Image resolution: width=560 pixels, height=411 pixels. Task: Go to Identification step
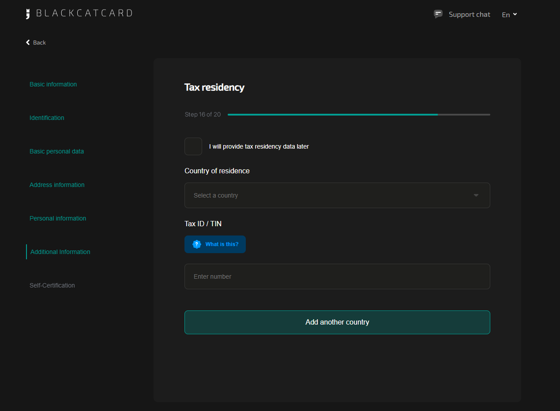[47, 118]
